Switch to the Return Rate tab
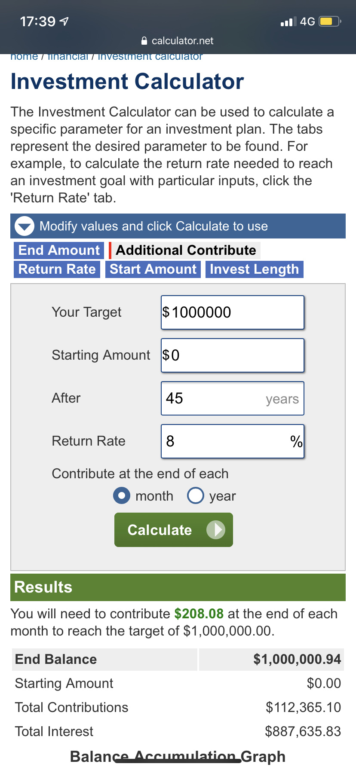Image resolution: width=356 pixels, height=770 pixels. pyautogui.click(x=57, y=269)
